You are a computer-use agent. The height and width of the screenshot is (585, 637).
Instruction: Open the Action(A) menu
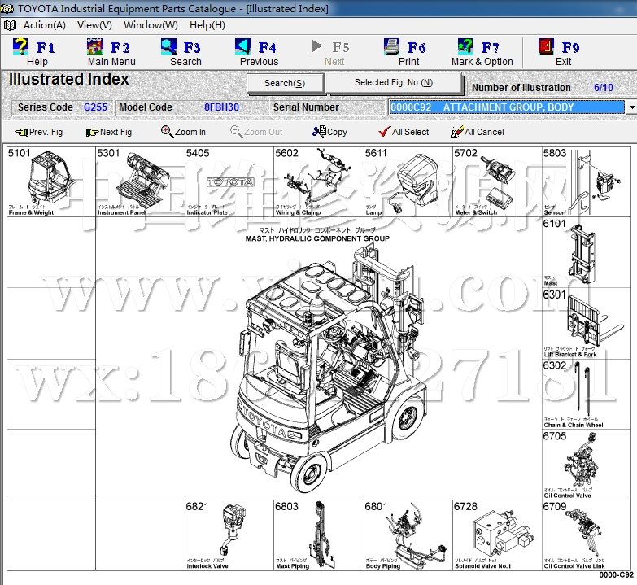tap(44, 25)
